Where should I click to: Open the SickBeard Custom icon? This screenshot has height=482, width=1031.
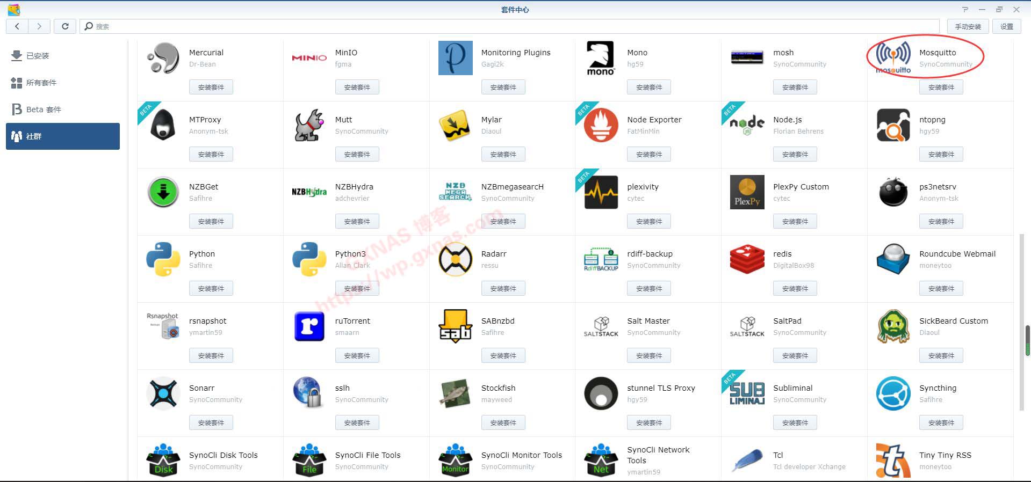click(x=893, y=326)
